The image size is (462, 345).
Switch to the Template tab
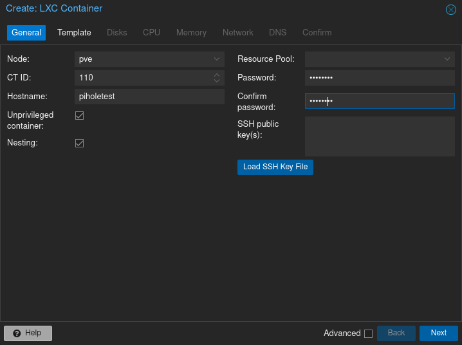[74, 32]
